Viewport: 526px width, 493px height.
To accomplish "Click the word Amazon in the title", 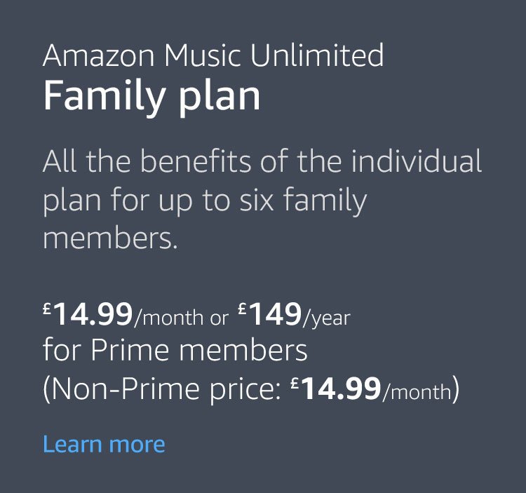I will (x=97, y=55).
